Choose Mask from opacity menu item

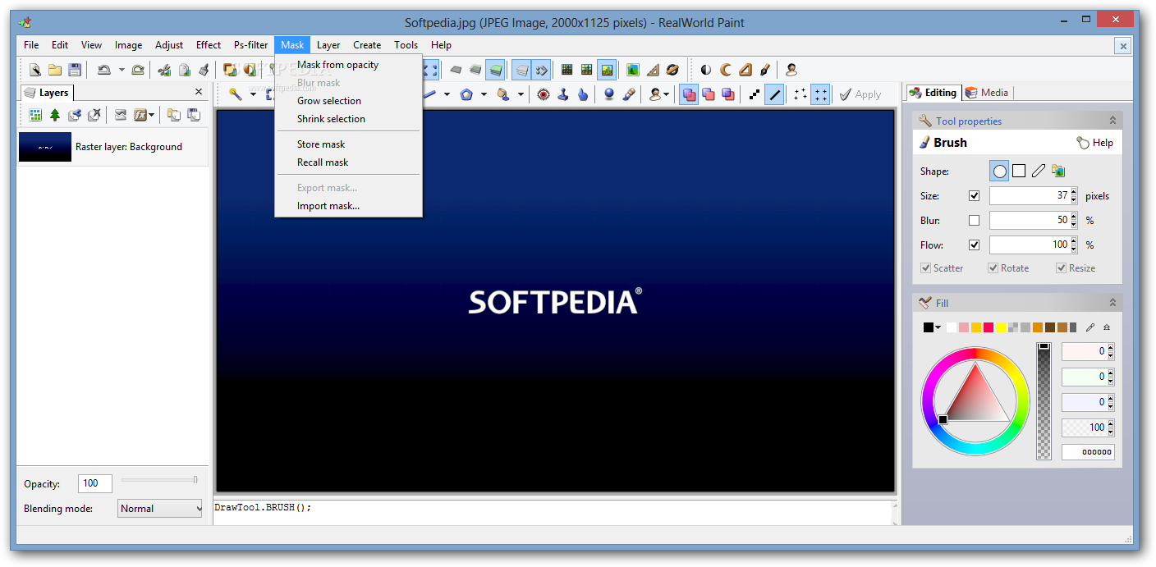click(x=337, y=65)
